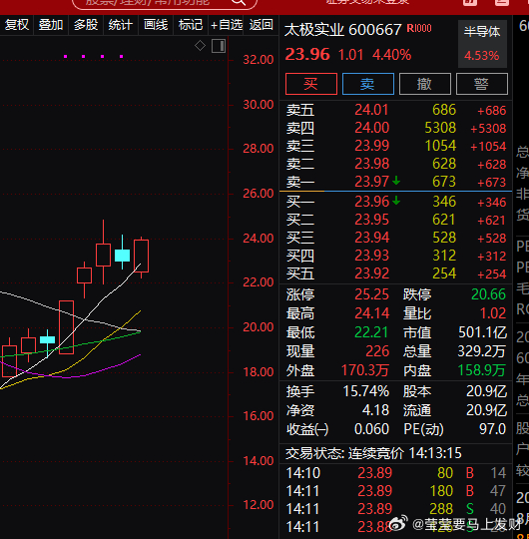This screenshot has width=529, height=539.
Task: Click the 量比 value 1.02
Action: coord(493,313)
